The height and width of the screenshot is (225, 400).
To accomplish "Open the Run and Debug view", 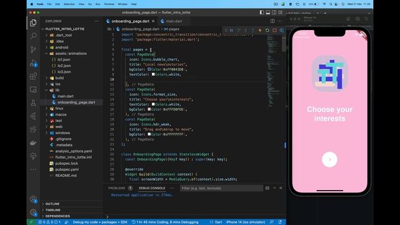I will (x=33, y=63).
